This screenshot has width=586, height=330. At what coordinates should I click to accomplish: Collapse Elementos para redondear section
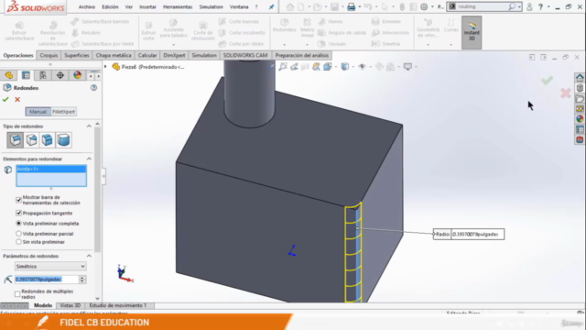(x=89, y=159)
